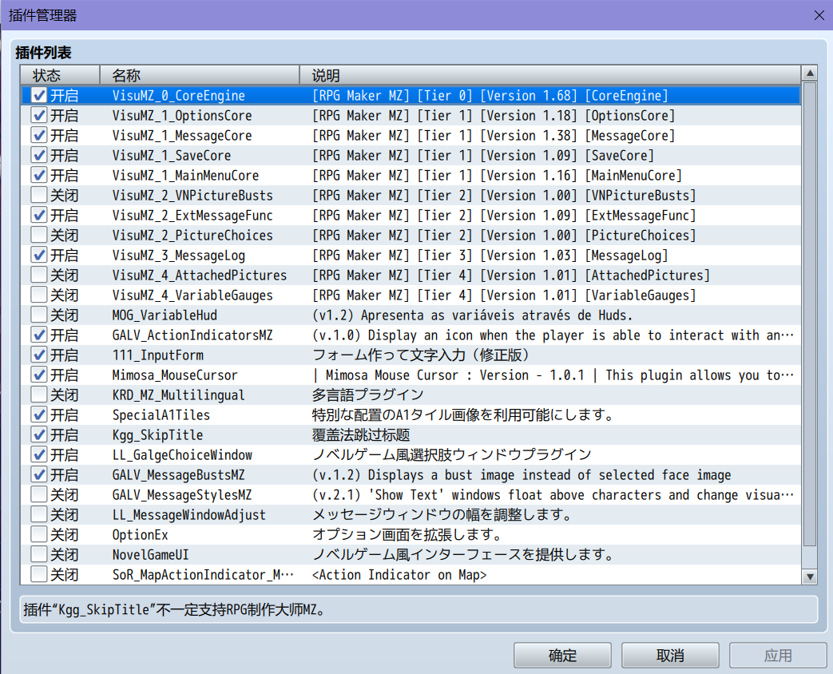Viewport: 833px width, 674px height.
Task: Close the 插件管理器 dialog window
Action: [x=819, y=15]
